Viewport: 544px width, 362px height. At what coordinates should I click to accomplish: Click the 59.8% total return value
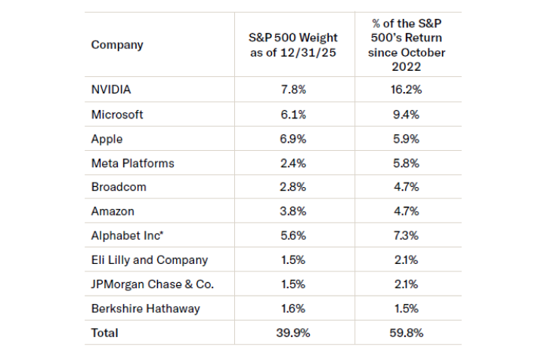point(406,333)
